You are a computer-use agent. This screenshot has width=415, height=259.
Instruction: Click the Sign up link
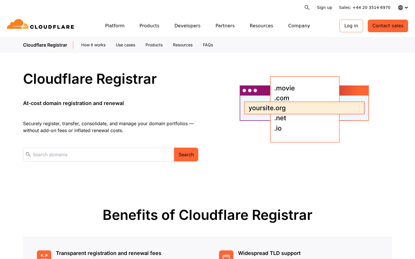pyautogui.click(x=325, y=7)
